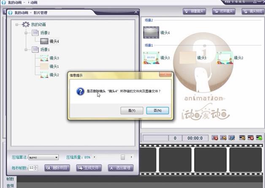Screen dimensions: 265x188
Task: Select 镜头3 in the tree
Action: pos(54,58)
